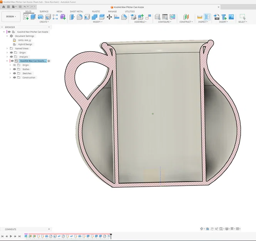Open the CREATE dropdown menu
The image size is (256, 241).
click(x=44, y=22)
